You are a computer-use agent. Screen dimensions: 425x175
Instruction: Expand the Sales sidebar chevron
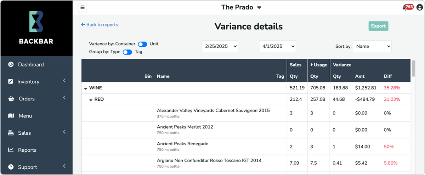64,132
